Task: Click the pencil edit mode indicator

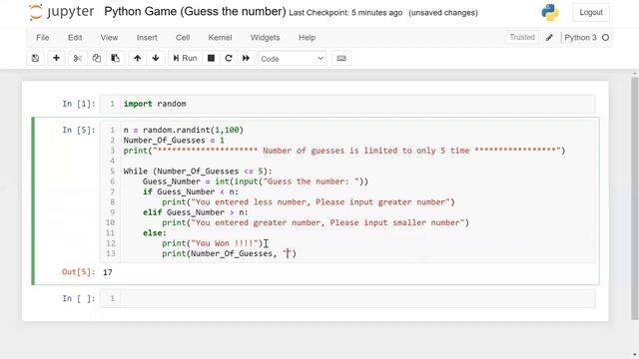Action: coord(549,38)
